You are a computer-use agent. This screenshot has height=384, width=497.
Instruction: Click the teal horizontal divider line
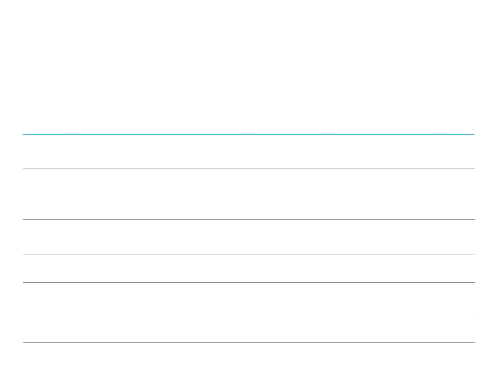tap(248, 134)
